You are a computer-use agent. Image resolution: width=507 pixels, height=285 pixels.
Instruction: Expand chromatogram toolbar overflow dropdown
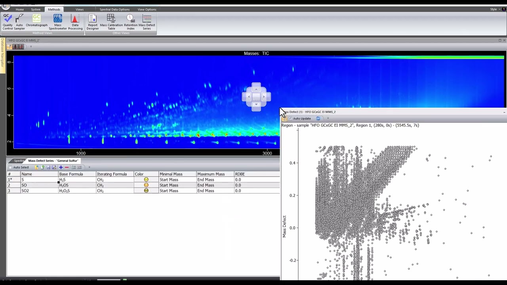click(31, 47)
